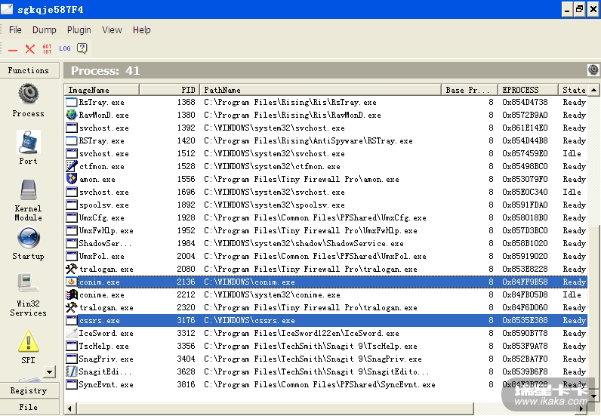Screen dimensions: 601x416
Task: Select svchost.exe with PID 1696
Action: (x=326, y=192)
